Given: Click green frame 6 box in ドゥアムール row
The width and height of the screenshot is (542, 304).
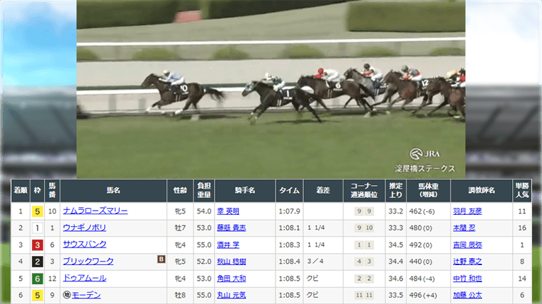Looking at the screenshot, I should click(x=38, y=279).
